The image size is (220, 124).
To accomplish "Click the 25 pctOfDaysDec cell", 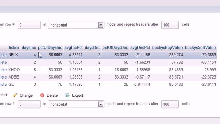I will pyautogui.click(x=126, y=84).
